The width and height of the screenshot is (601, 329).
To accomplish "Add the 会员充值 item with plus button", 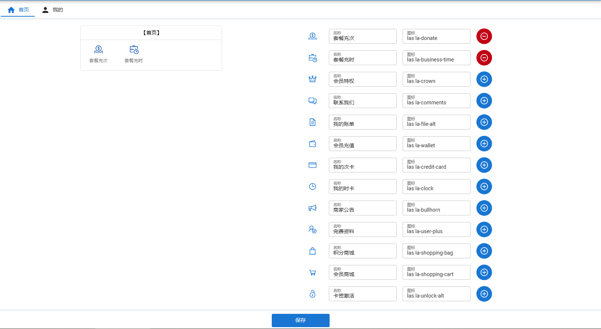I will [484, 144].
